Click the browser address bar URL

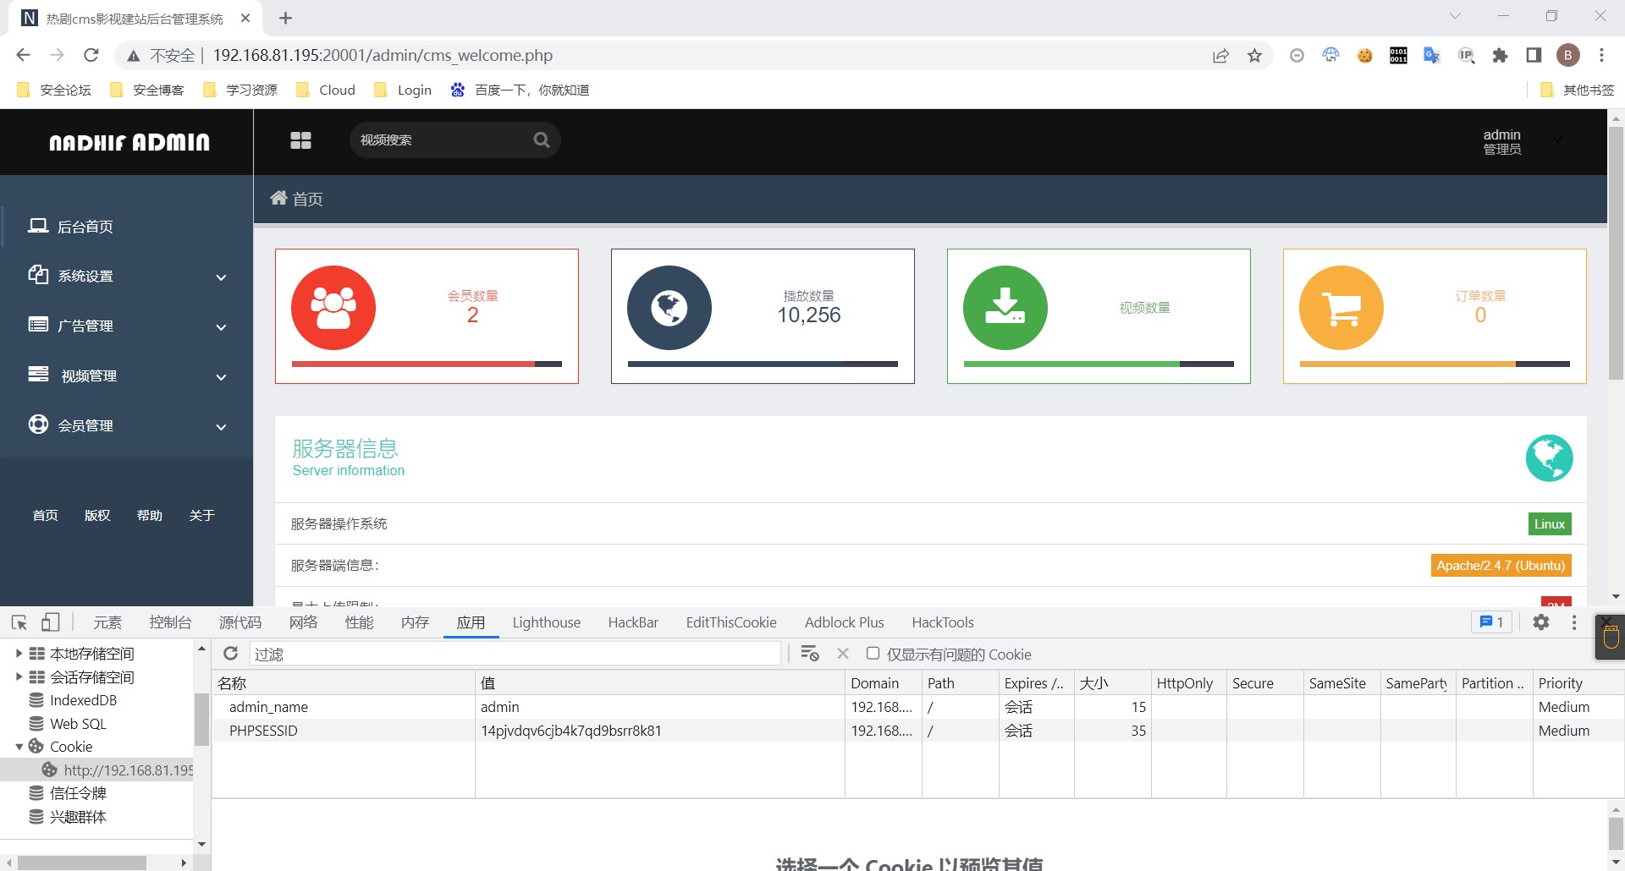pyautogui.click(x=383, y=55)
